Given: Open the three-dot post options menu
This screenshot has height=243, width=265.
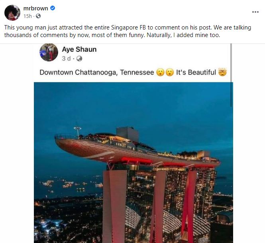Looking at the screenshot, I should pyautogui.click(x=255, y=12).
